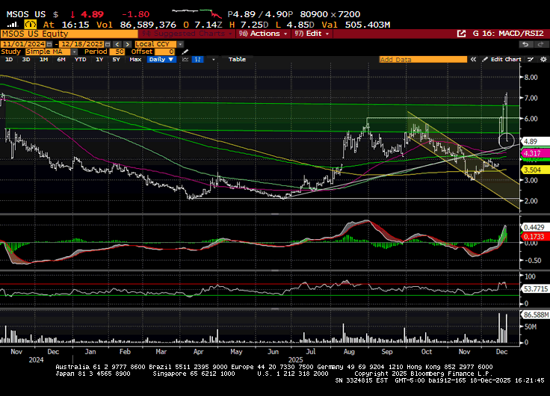
Task: Select the 3D range tab
Action: coord(26,59)
